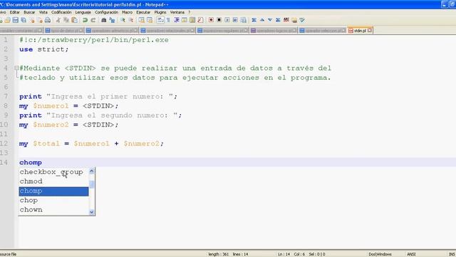This screenshot has height=257, width=456.
Task: Click Dos\Windows in status bar
Action: click(x=380, y=254)
